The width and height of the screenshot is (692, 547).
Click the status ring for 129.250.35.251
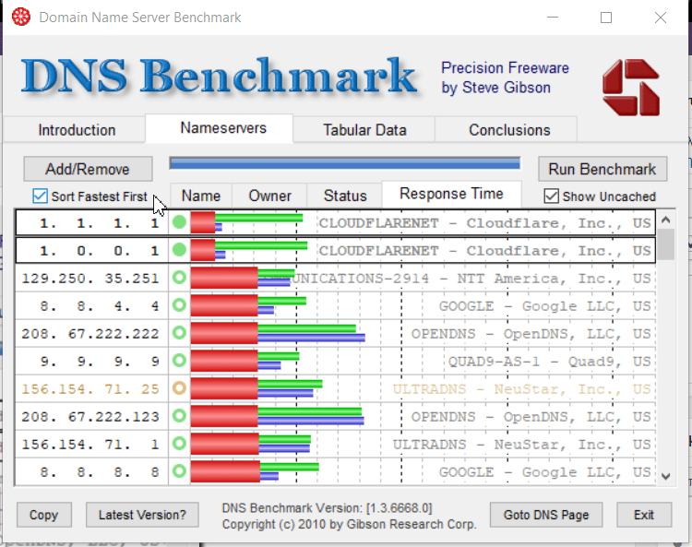point(179,278)
